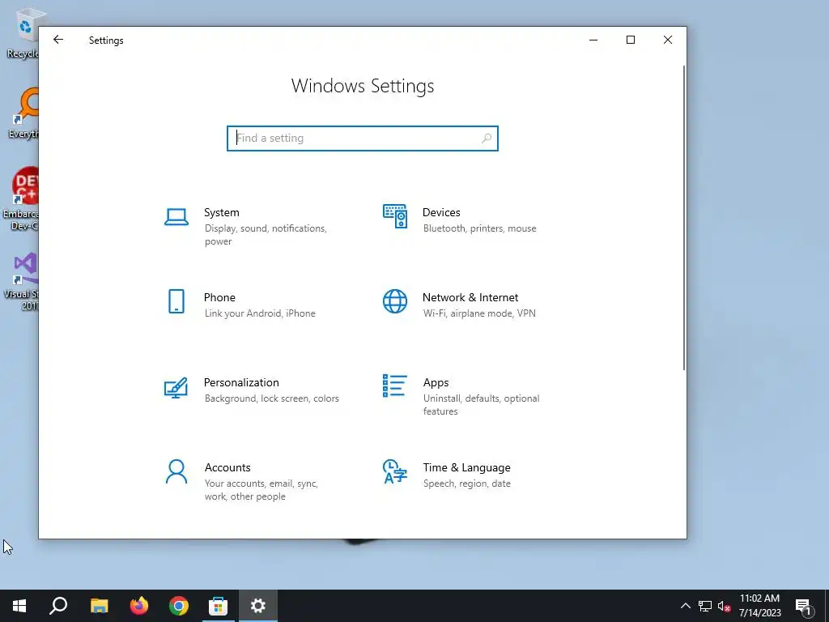
Task: Click 'Wi-Fi, airplane mode, VPN' description
Action: click(479, 313)
